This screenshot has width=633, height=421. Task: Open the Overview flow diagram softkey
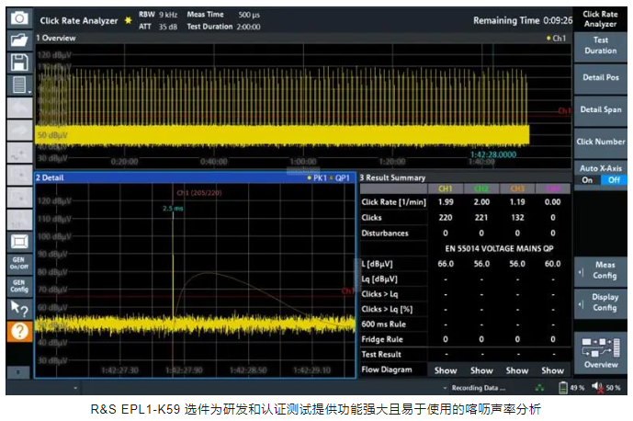(601, 354)
